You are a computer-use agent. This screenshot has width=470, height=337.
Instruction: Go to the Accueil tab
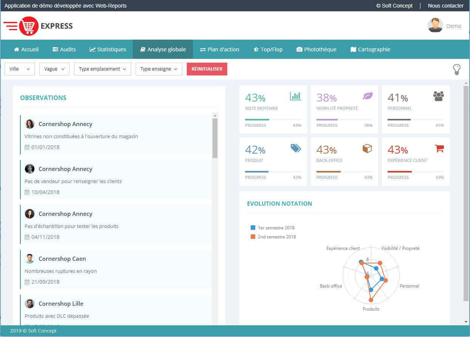(26, 49)
